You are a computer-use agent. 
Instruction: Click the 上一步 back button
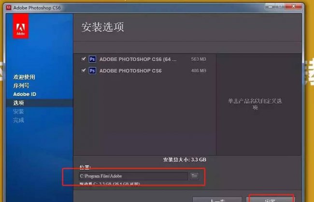coord(217,200)
